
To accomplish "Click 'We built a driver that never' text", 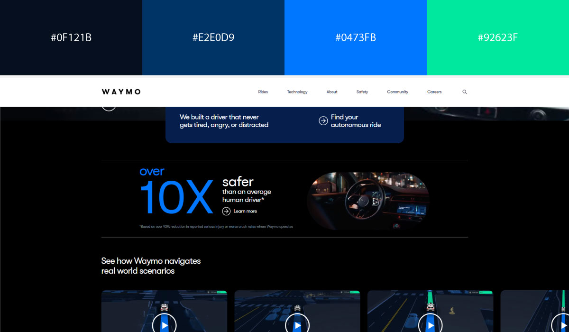I will point(219,117).
